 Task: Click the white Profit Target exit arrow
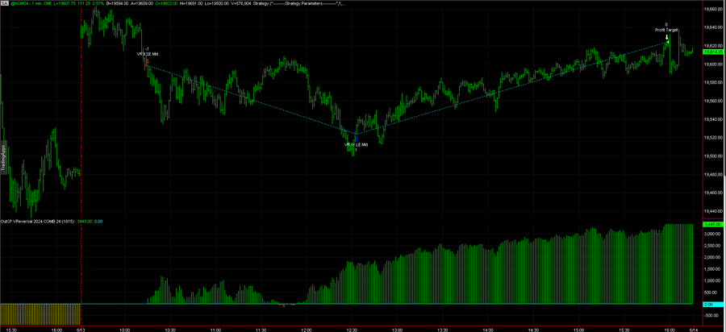(667, 38)
